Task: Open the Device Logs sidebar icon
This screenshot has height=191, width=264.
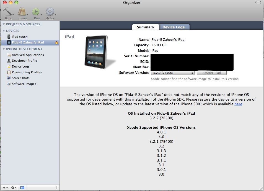Action: 9,66
